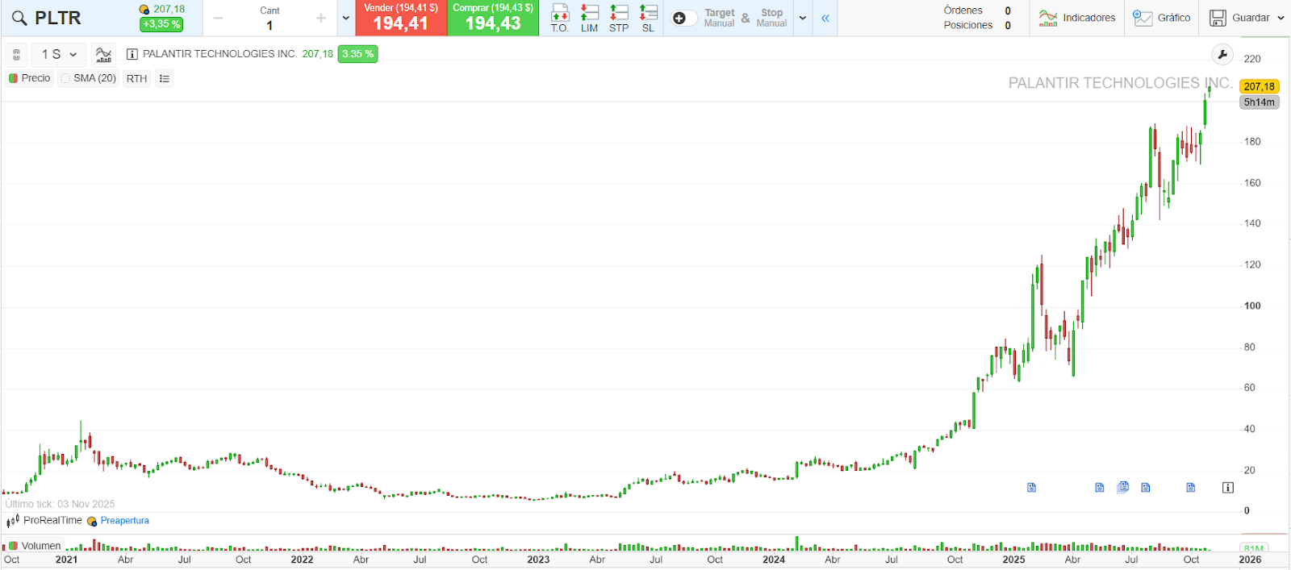Image resolution: width=1291 pixels, height=570 pixels.
Task: Click the Stop Manual label
Action: [771, 18]
